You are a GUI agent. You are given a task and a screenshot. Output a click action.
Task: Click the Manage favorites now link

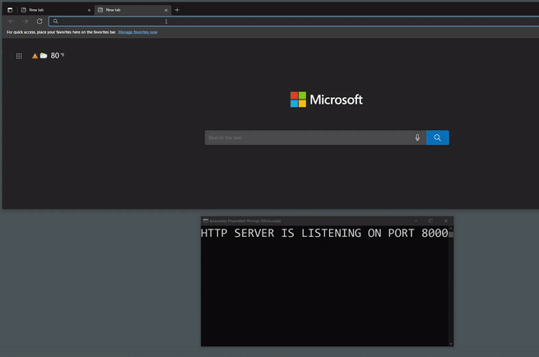pos(138,32)
